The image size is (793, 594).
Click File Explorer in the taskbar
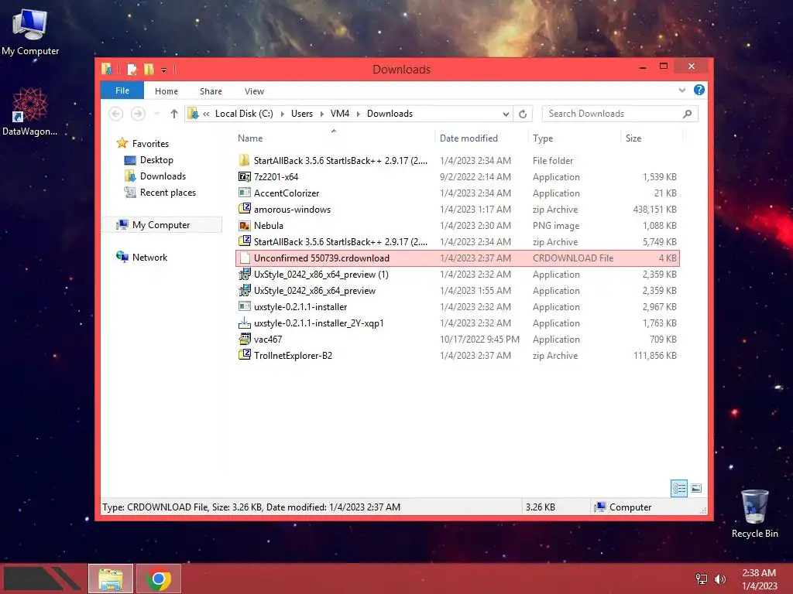[111, 579]
